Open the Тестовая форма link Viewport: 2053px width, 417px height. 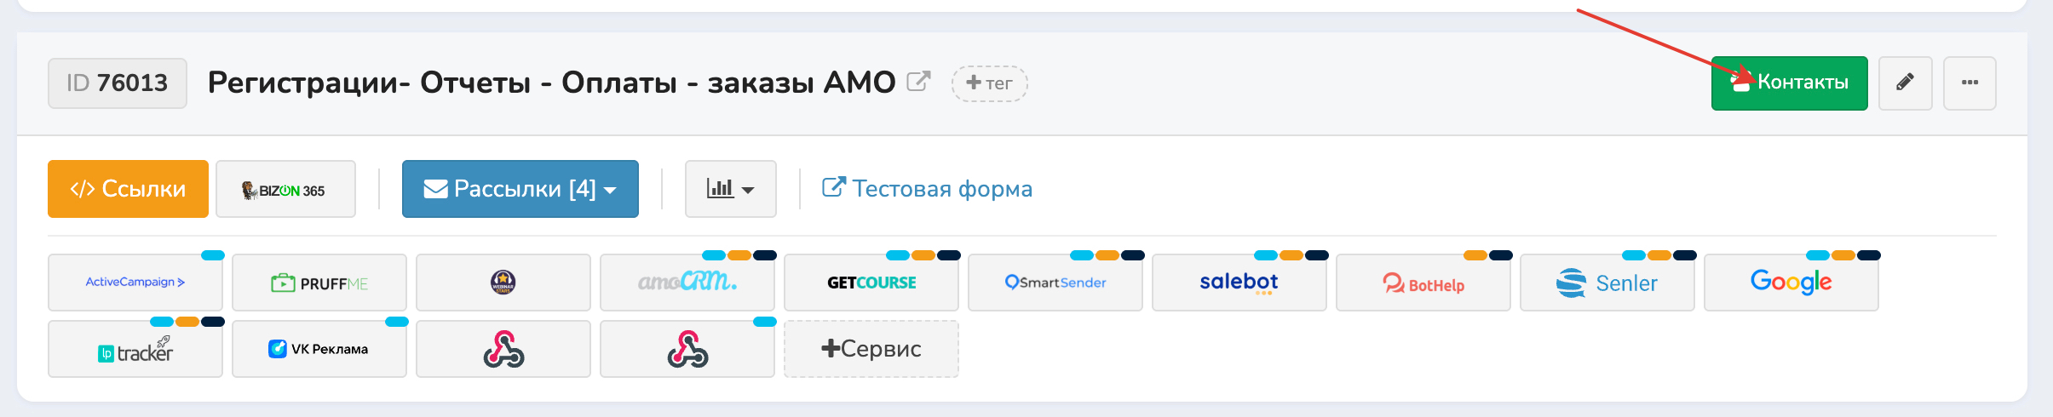(927, 189)
